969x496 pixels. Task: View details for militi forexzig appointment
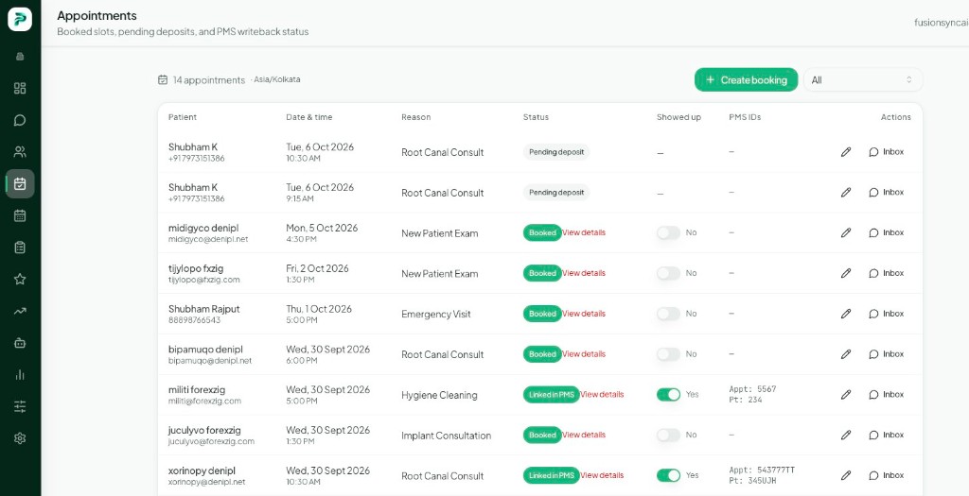603,394
